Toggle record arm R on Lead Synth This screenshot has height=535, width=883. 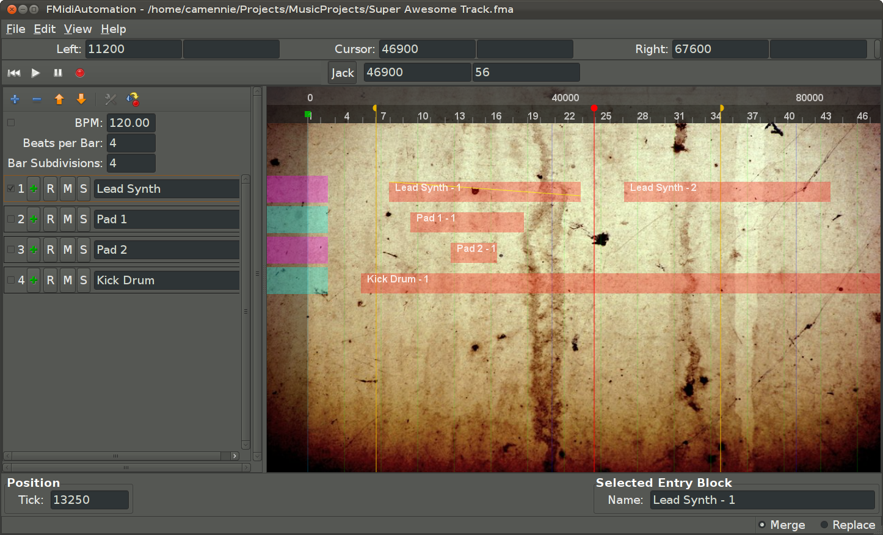51,189
